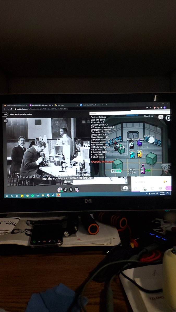176x312 pixels.
Task: Open the Windows Start menu
Action: pos(7,196)
